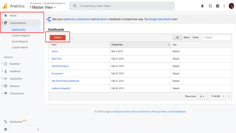Open the three-dot more options menu
236x133 pixels.
coord(224,6)
